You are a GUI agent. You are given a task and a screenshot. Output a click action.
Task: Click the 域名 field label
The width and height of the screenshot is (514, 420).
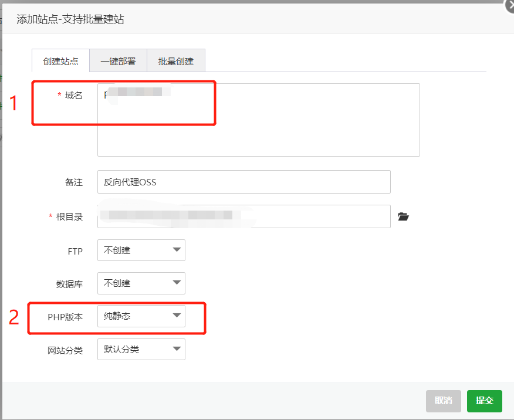[x=73, y=96]
